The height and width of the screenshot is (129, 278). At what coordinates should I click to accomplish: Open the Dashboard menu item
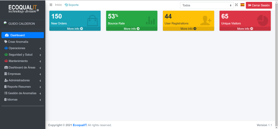coord(23,35)
